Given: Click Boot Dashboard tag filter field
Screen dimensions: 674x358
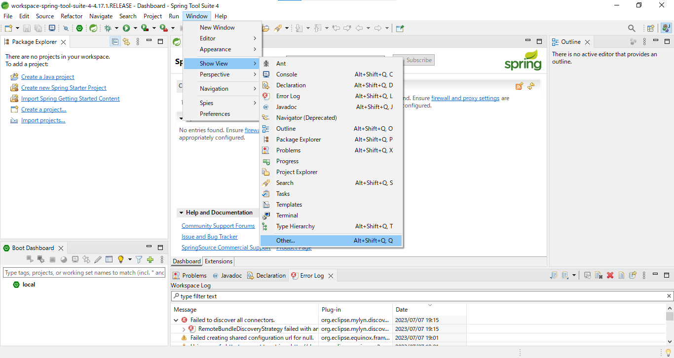Looking at the screenshot, I should [x=84, y=273].
